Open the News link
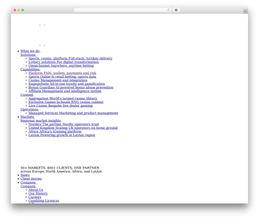Viewport: 259px width, 219px height. (x=25, y=175)
